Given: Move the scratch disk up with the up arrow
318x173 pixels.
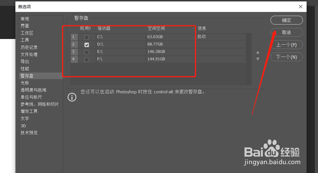Looking at the screenshot, I should tap(258, 52).
